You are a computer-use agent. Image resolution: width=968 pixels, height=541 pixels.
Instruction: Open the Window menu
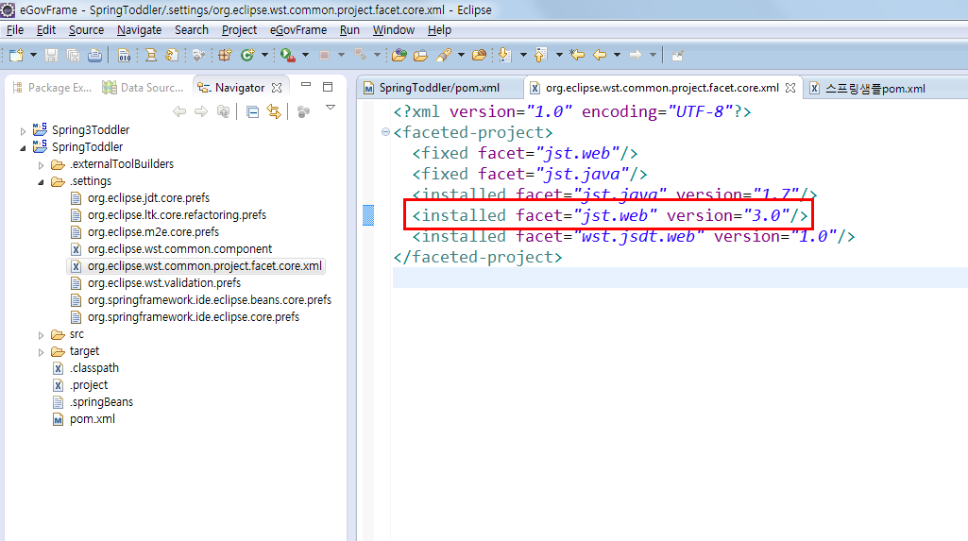(393, 29)
